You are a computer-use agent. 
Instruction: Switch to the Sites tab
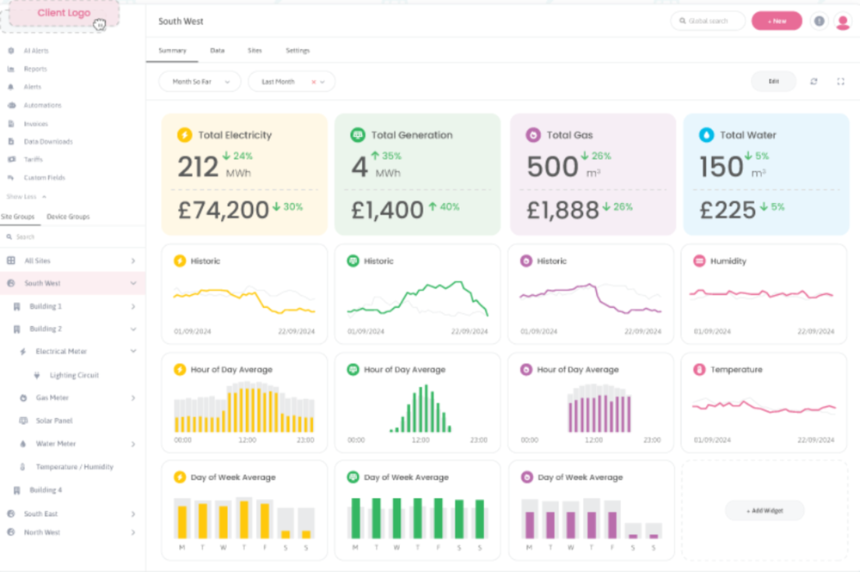pyautogui.click(x=255, y=51)
